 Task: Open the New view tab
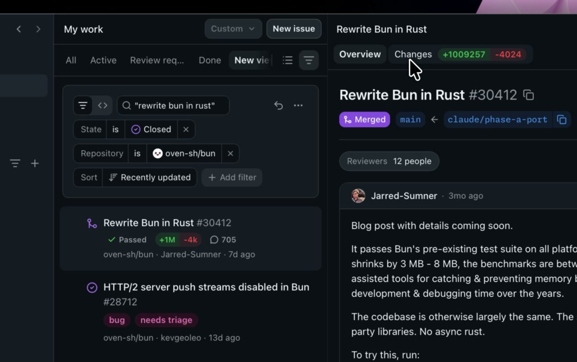tap(252, 60)
